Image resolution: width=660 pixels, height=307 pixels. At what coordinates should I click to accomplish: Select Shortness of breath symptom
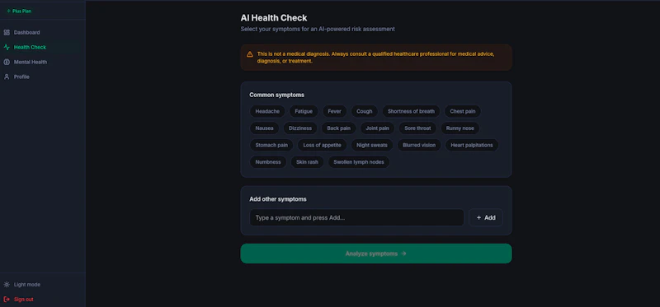411,111
